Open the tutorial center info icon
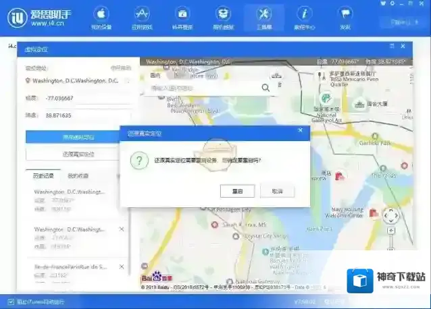The height and width of the screenshot is (309, 431). click(305, 17)
